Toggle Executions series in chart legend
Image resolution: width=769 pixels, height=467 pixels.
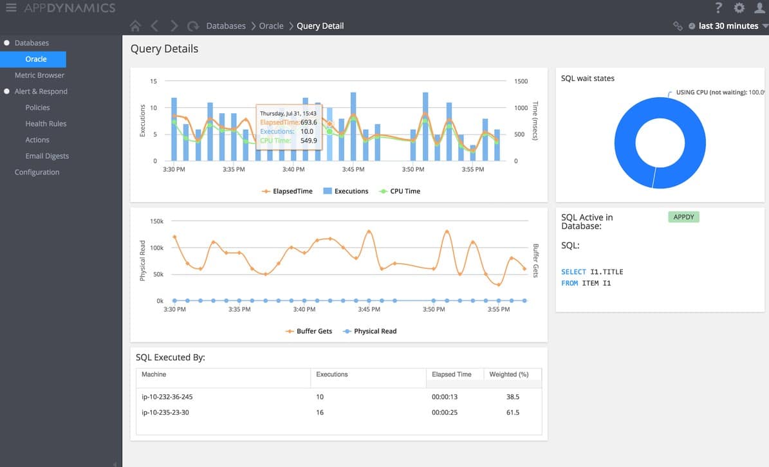coord(346,191)
